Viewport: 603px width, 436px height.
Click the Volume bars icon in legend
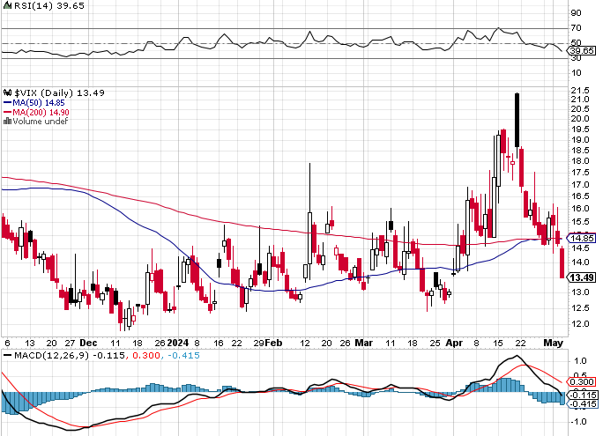coord(7,121)
